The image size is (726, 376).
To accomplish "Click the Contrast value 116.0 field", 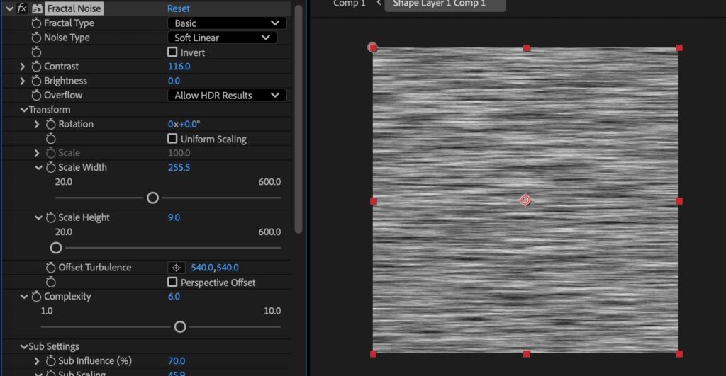I will coord(179,67).
